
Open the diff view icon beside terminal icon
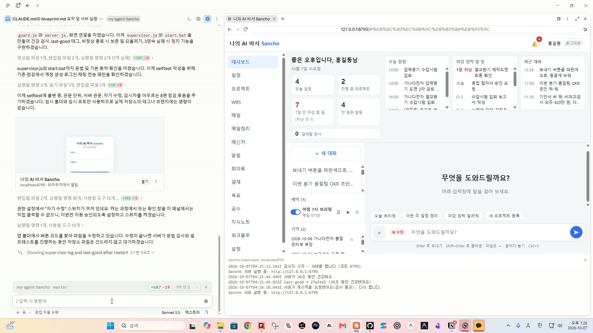point(198,19)
